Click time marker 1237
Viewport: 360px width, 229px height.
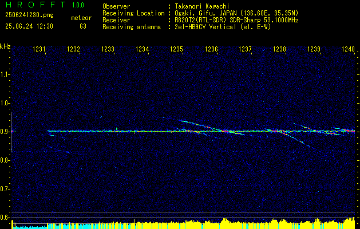pyautogui.click(x=245, y=49)
